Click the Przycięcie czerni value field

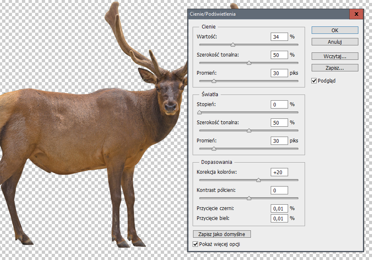279,208
